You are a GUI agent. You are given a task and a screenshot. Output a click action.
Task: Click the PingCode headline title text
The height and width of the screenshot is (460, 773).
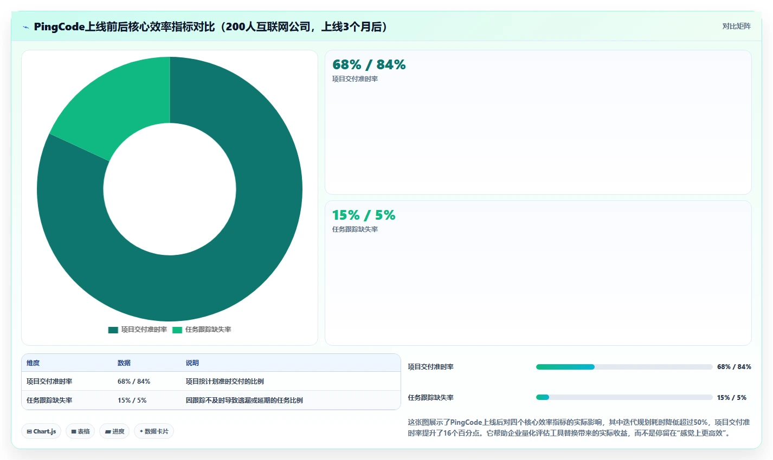click(212, 27)
